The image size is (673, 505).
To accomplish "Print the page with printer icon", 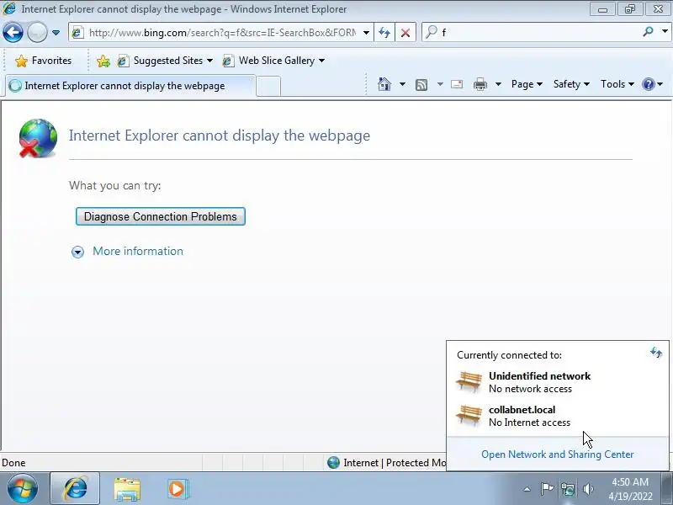I will (480, 84).
